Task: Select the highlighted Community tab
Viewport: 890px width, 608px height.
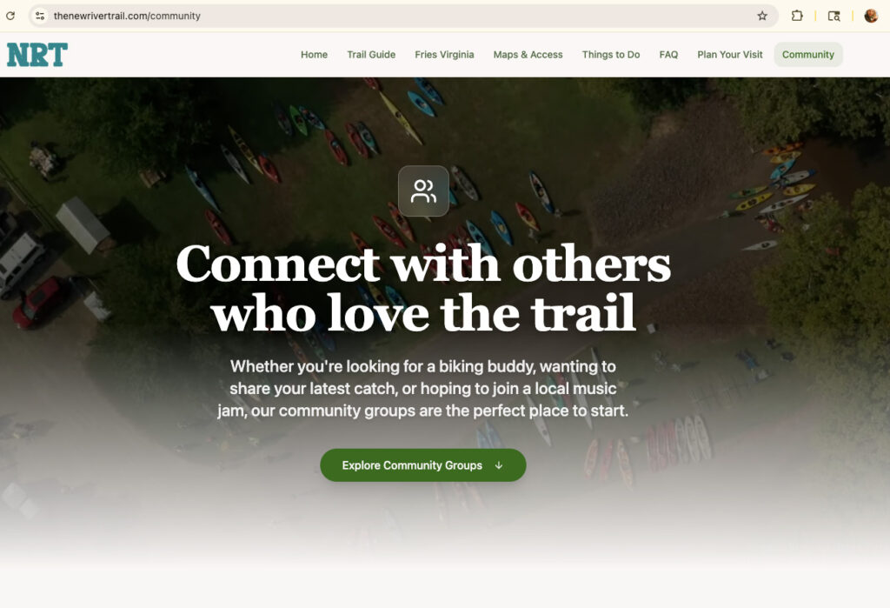Action: coord(808,55)
